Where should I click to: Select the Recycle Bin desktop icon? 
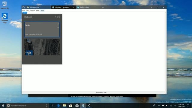5,5
